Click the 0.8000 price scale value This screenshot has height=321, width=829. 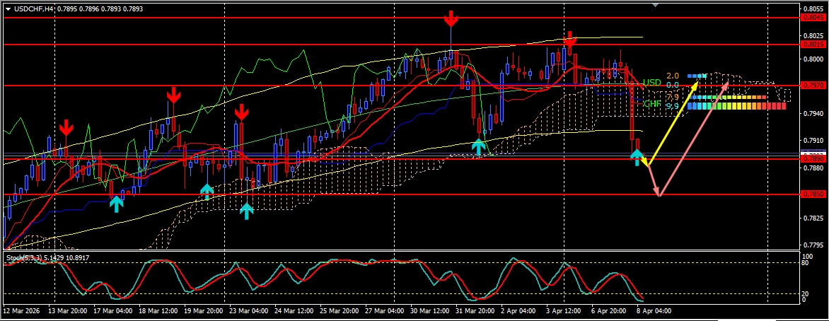click(813, 59)
